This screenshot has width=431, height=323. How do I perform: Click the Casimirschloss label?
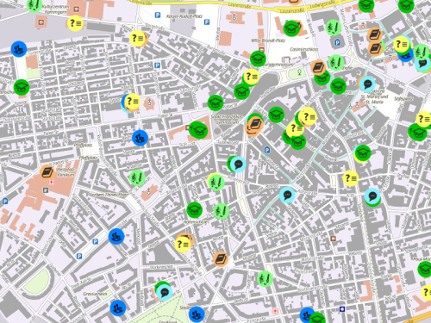pos(304,49)
